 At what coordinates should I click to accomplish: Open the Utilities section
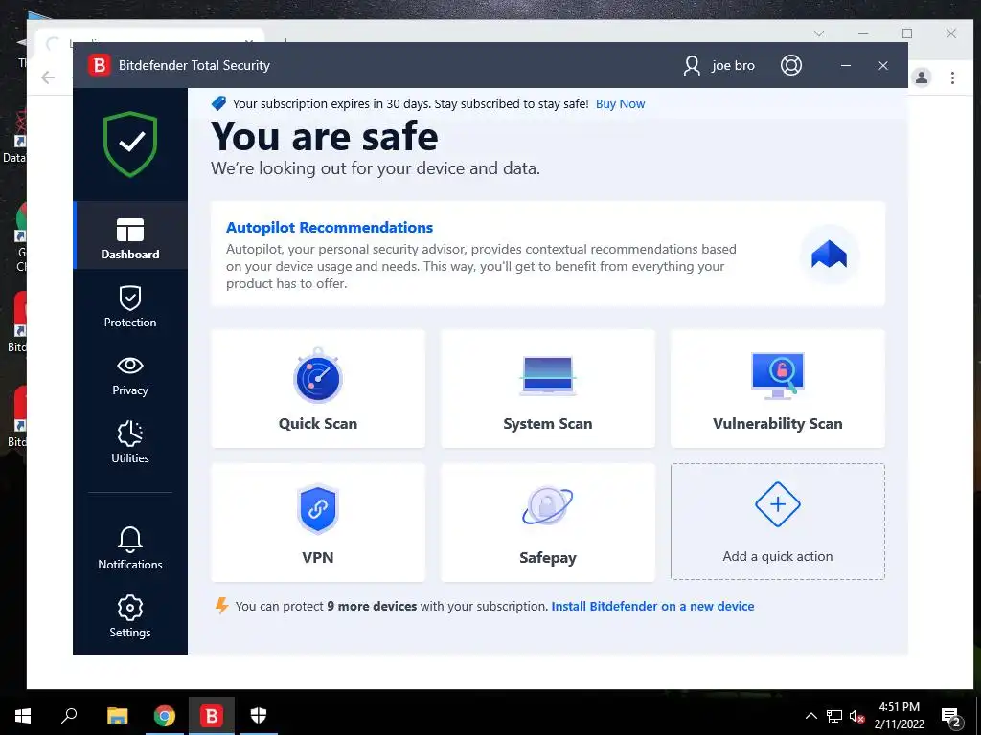tap(130, 442)
